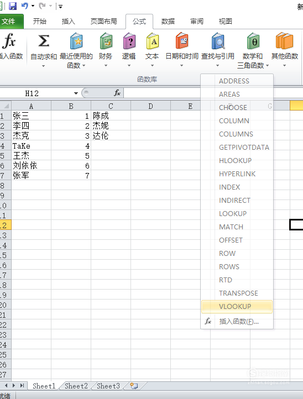Switch to the Page Layout (页面布局) tab

104,22
